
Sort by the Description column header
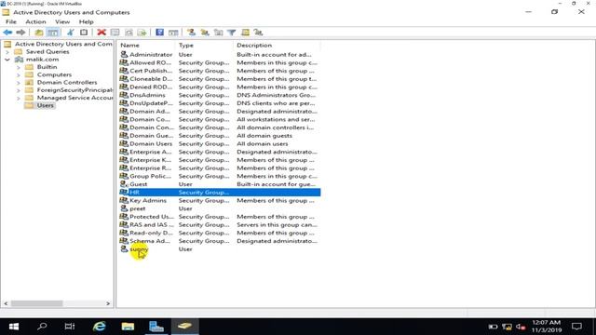click(278, 46)
